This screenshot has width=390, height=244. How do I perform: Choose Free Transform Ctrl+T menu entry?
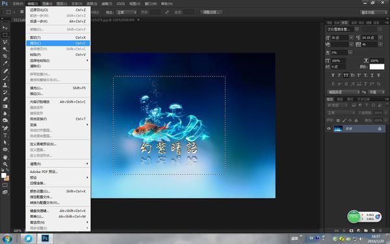(58, 119)
